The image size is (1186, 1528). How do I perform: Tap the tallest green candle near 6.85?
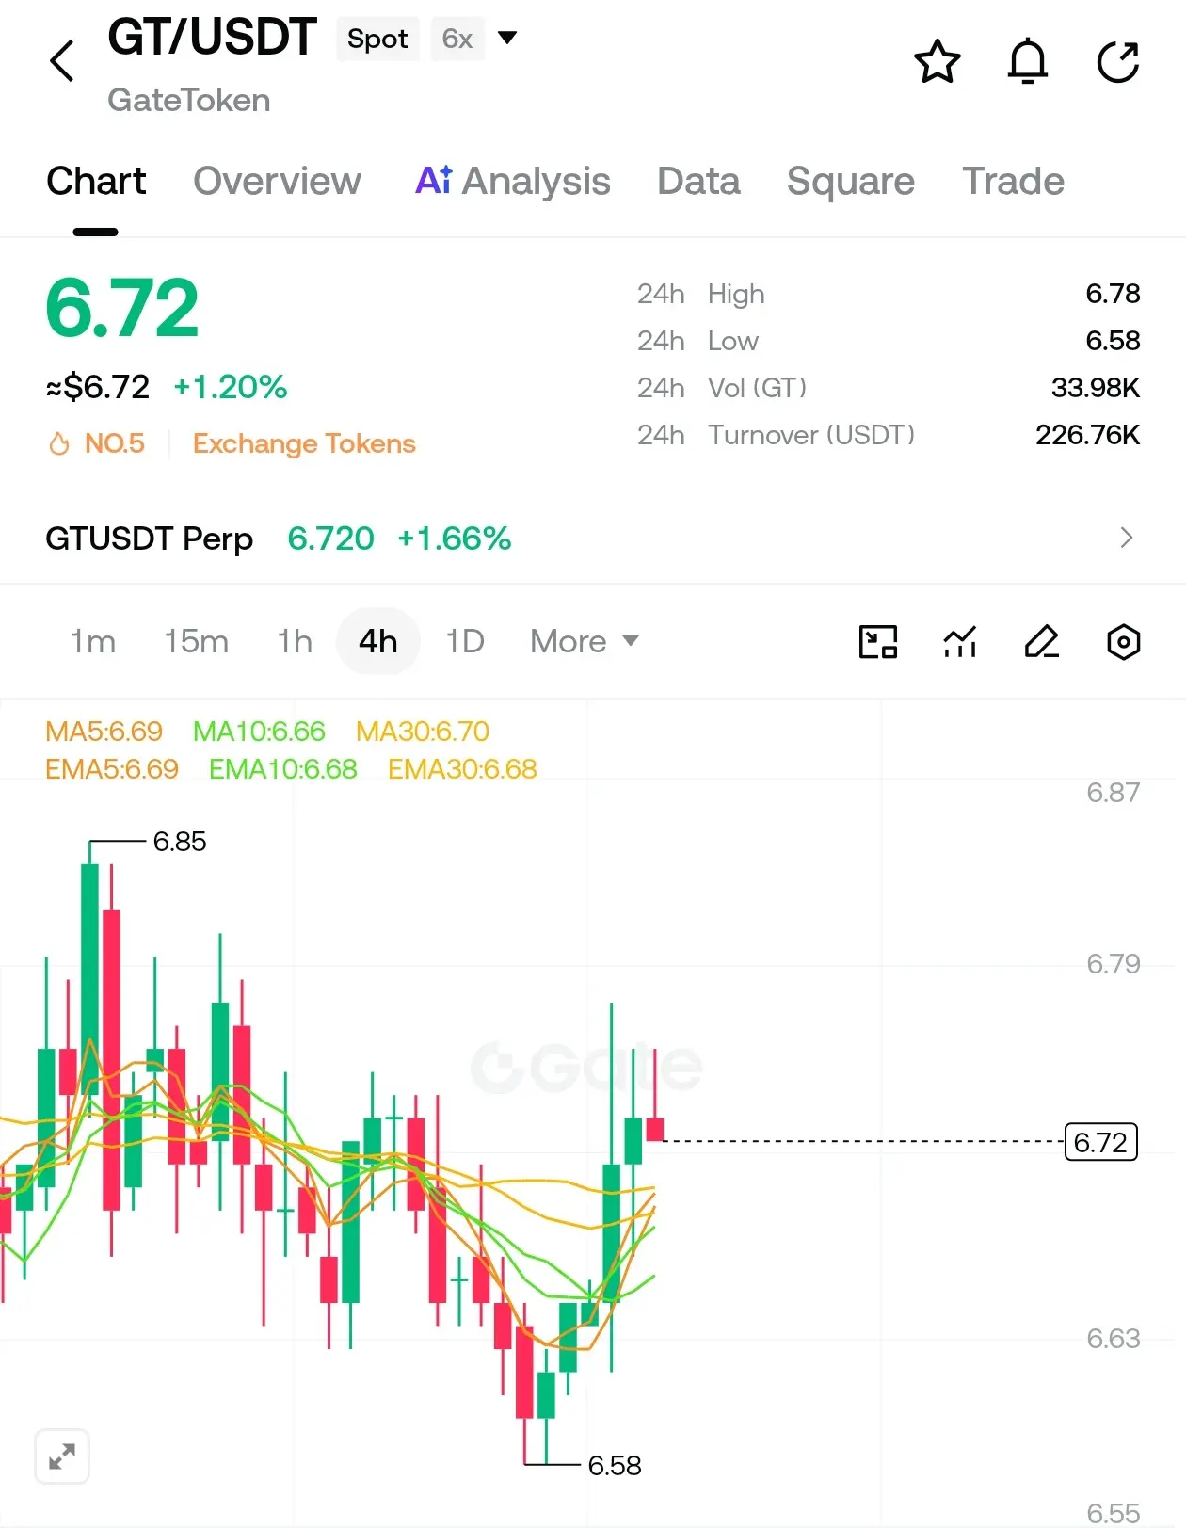point(89,979)
